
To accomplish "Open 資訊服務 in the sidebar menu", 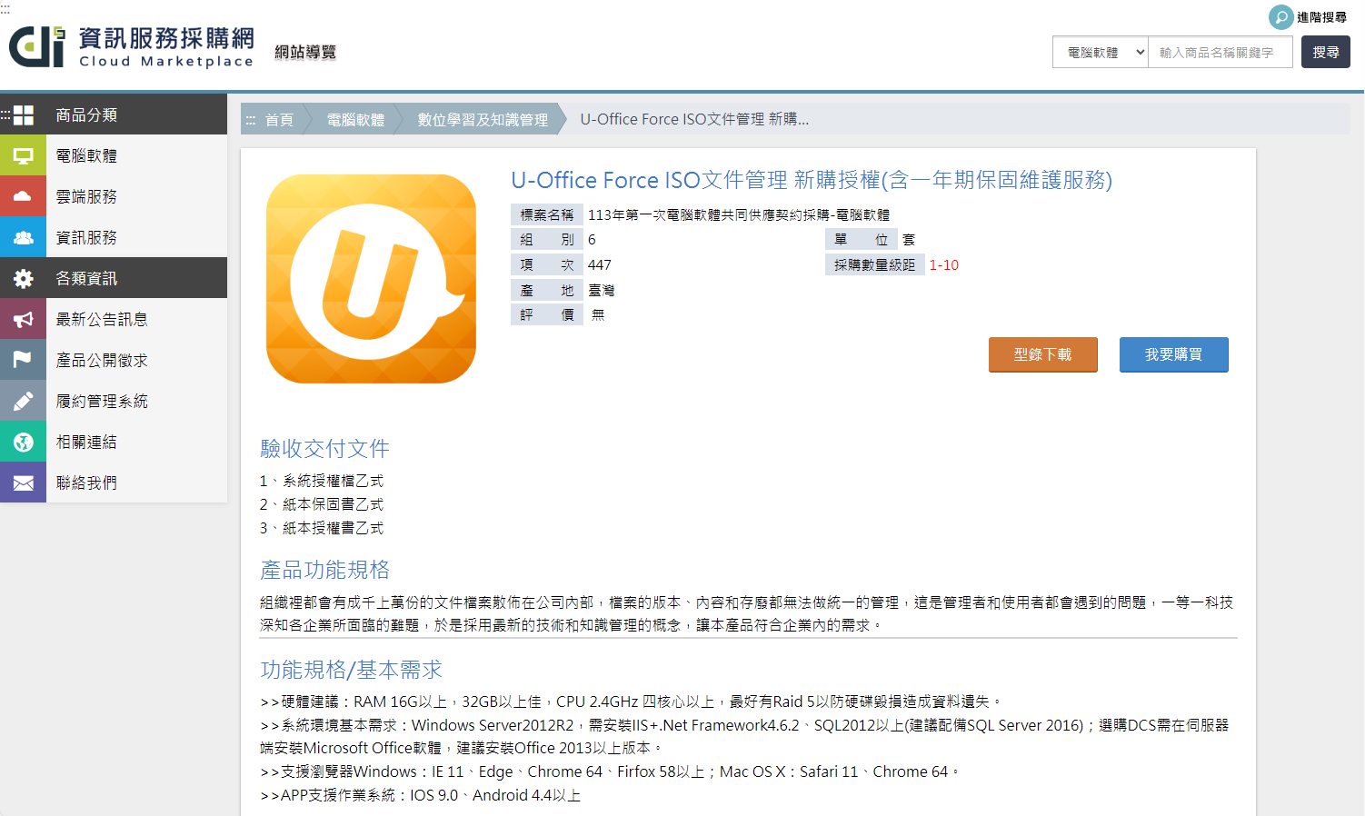I will [86, 237].
